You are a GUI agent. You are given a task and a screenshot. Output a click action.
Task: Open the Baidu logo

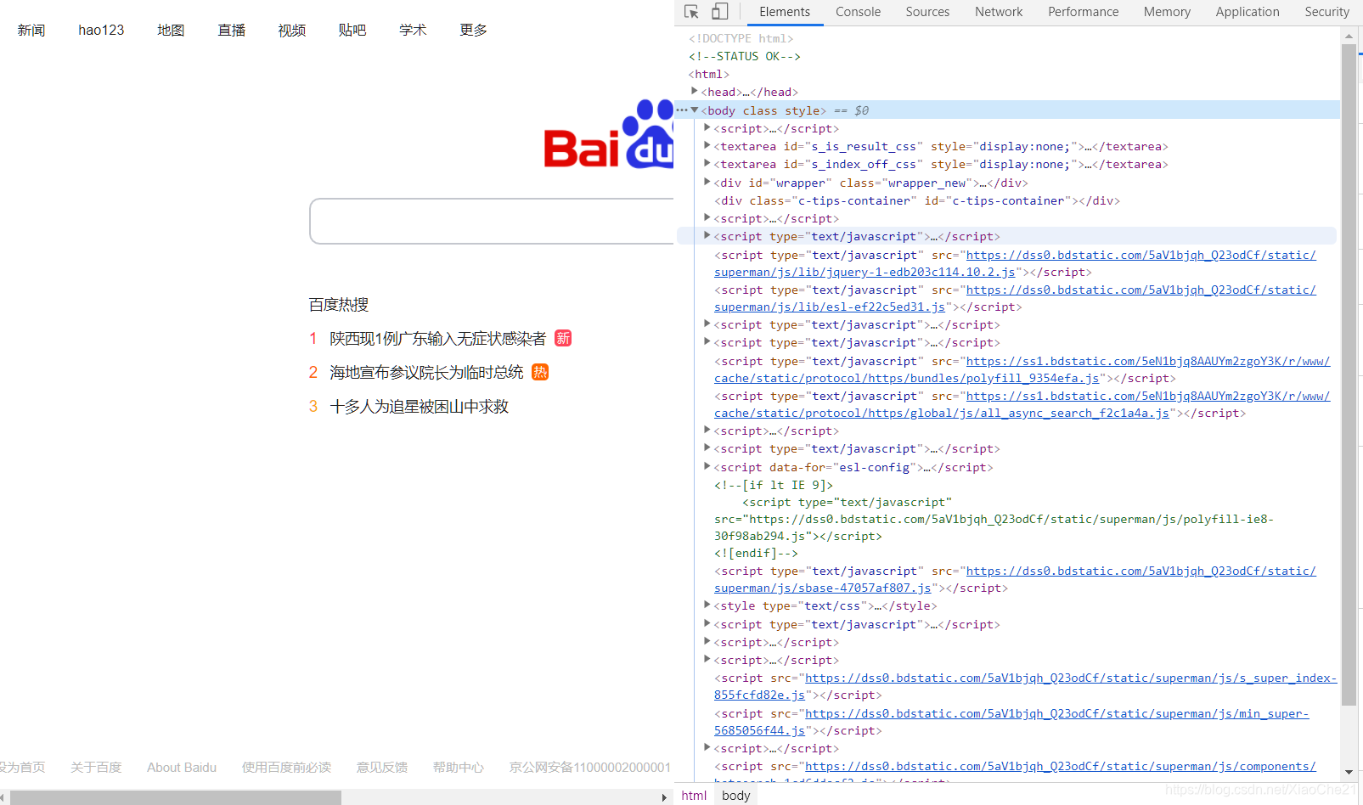[608, 134]
